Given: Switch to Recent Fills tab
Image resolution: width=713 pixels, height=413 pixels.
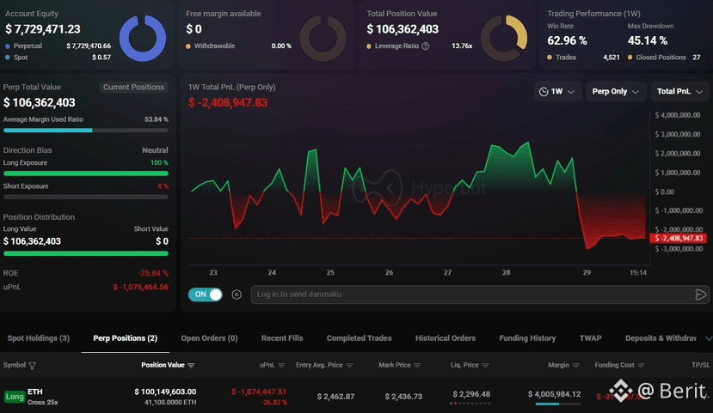Looking at the screenshot, I should [282, 338].
